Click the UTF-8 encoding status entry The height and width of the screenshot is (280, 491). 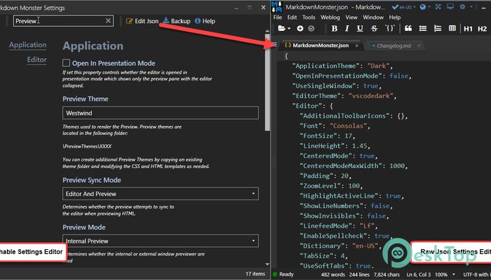click(x=476, y=274)
